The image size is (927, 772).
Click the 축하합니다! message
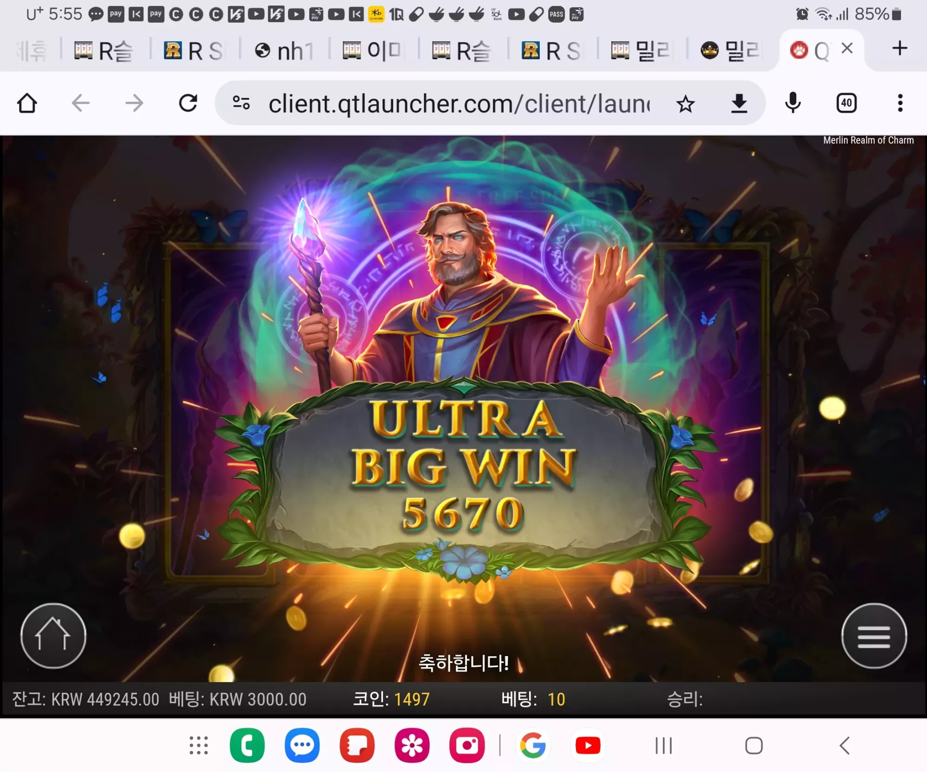(463, 663)
